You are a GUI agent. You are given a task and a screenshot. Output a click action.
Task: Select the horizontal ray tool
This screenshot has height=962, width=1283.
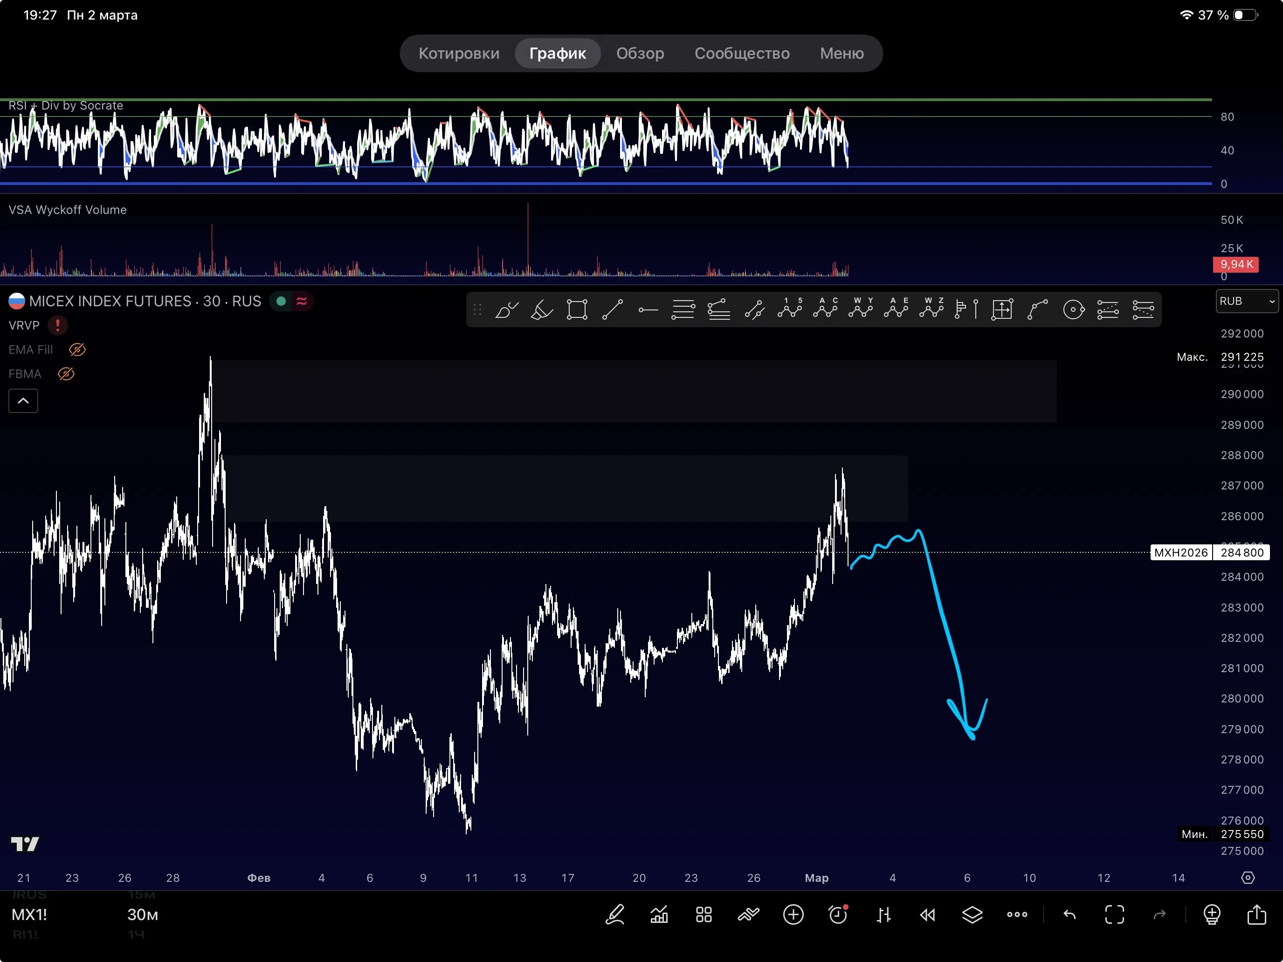(648, 309)
